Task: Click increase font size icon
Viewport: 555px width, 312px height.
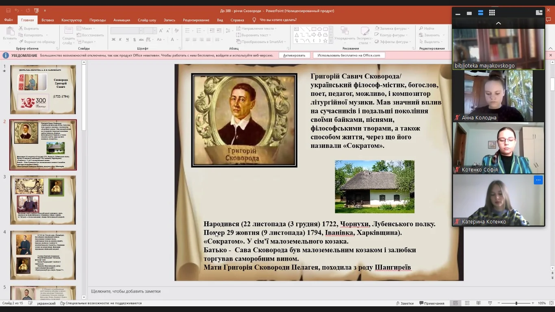Action: pos(161,31)
